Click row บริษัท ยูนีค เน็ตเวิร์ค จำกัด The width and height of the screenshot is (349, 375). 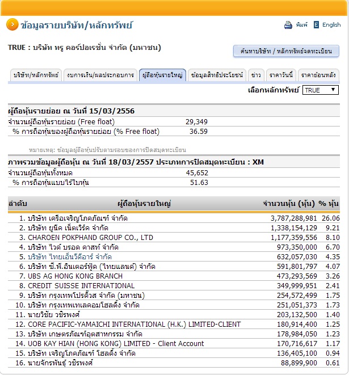(x=174, y=227)
